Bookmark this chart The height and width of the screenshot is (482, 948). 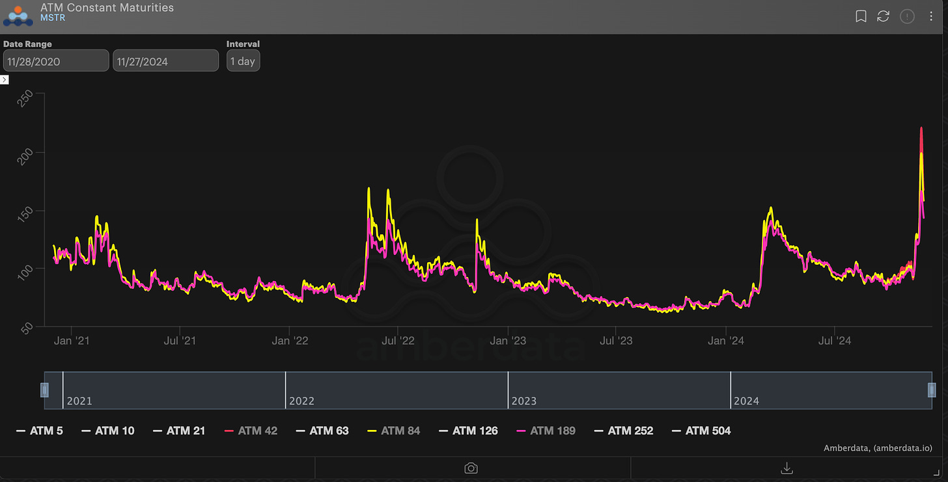tap(861, 16)
